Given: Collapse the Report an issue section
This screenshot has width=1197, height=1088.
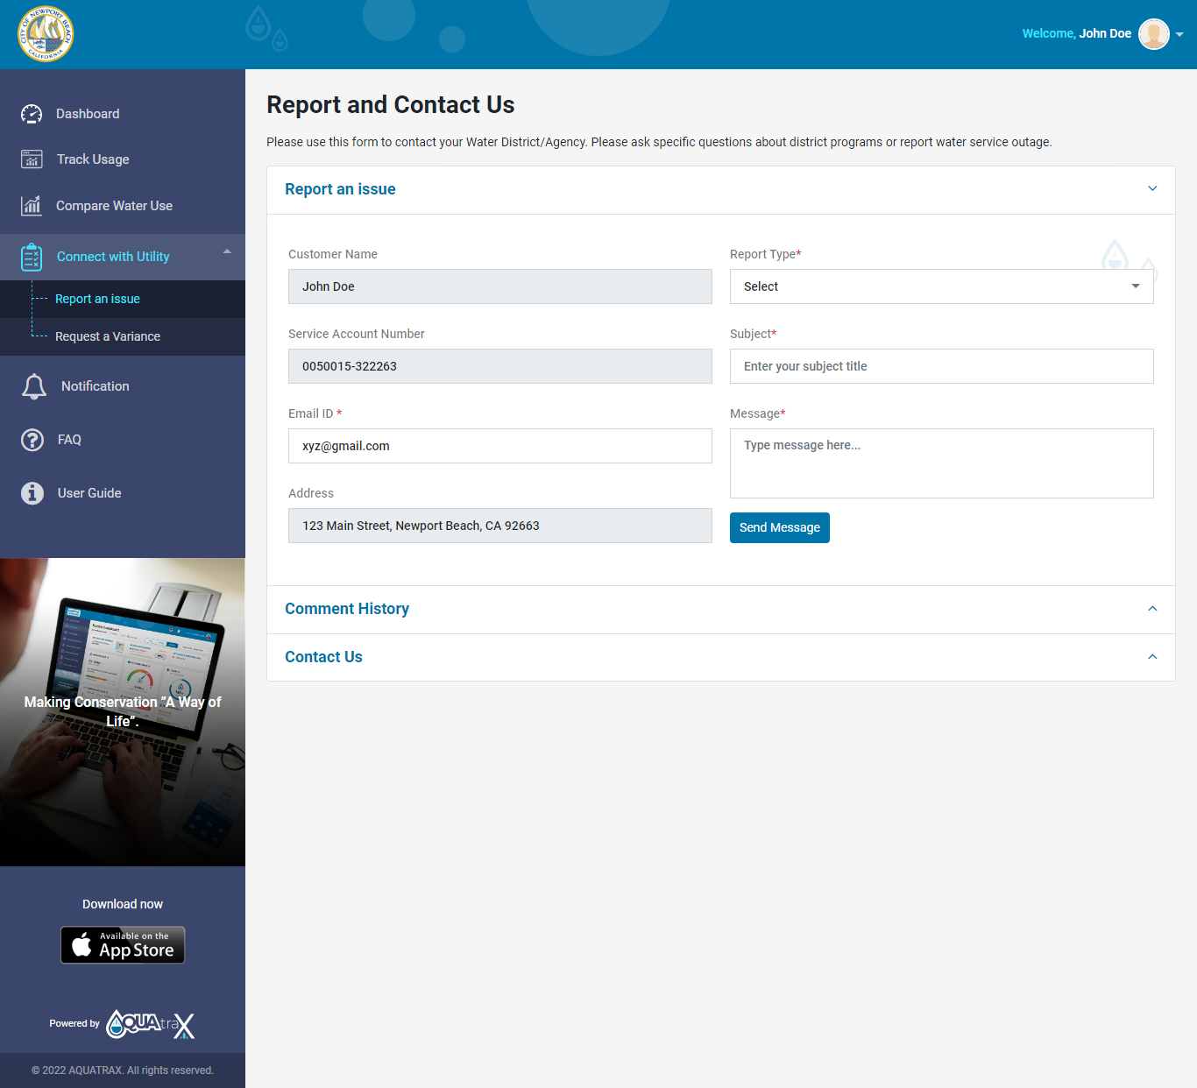Looking at the screenshot, I should [1152, 189].
